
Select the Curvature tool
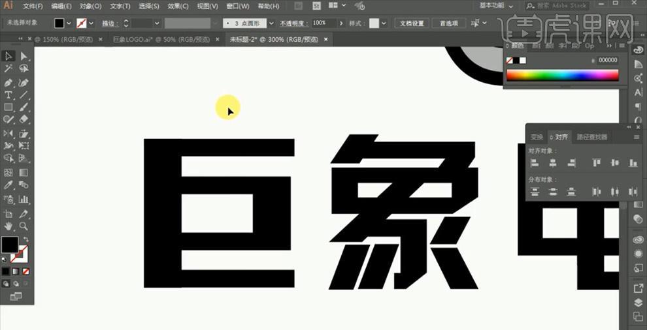(24, 82)
